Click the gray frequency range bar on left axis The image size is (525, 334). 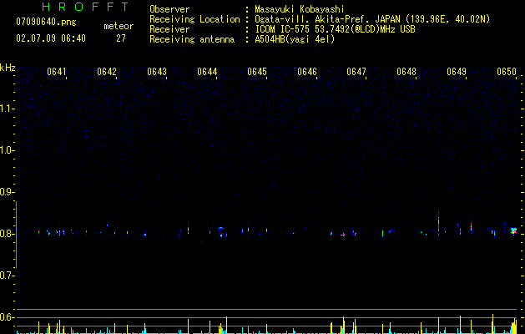pos(16,234)
